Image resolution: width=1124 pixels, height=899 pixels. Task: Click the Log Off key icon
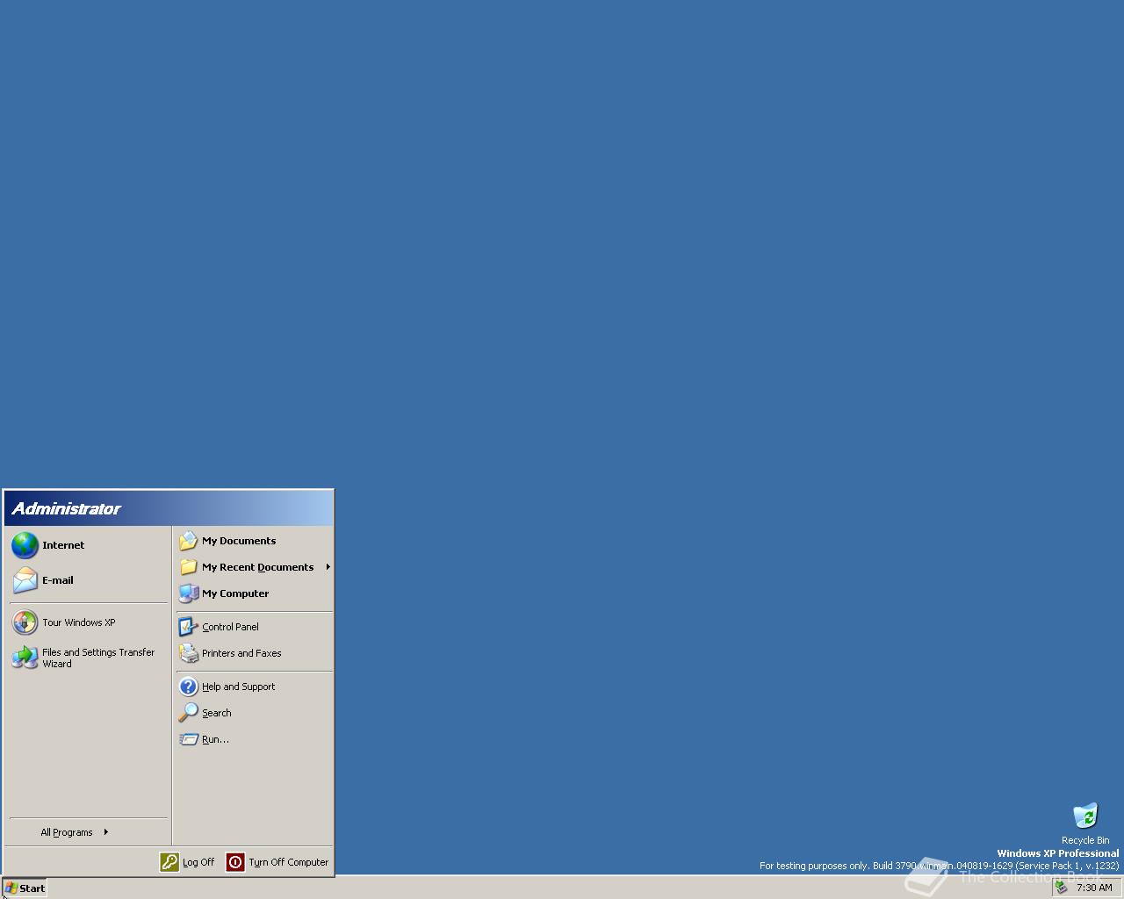(169, 862)
